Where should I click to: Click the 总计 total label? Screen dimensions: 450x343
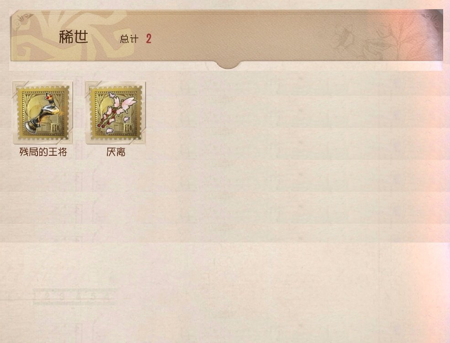point(129,39)
